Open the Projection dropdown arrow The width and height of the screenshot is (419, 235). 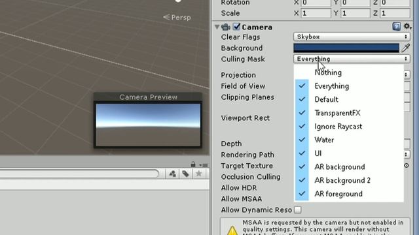click(406, 75)
